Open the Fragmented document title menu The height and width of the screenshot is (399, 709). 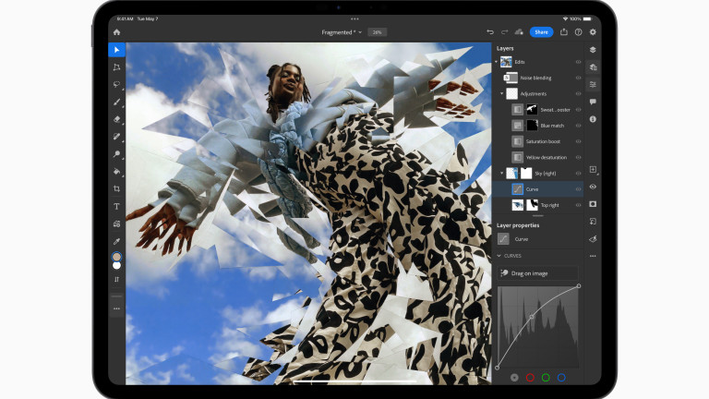pyautogui.click(x=339, y=32)
